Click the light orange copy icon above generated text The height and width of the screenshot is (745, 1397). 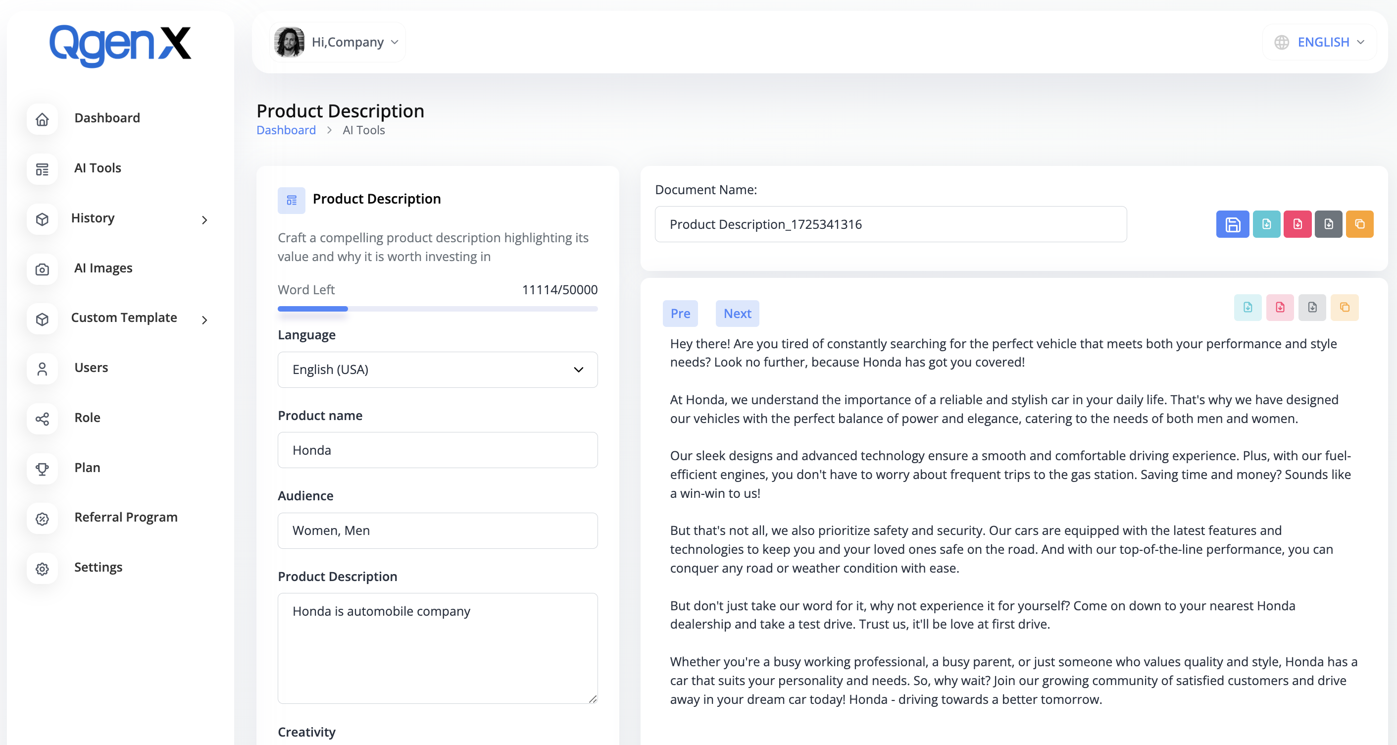point(1345,308)
